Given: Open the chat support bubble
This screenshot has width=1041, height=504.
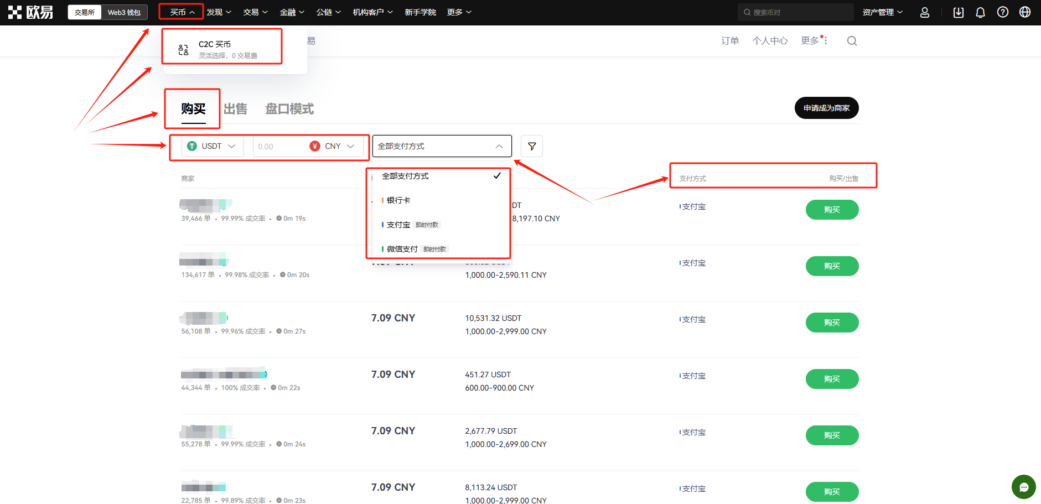Looking at the screenshot, I should 1024,487.
